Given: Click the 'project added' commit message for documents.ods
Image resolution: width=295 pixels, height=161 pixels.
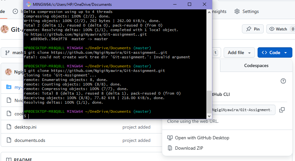Looking at the screenshot, I should (136, 140).
